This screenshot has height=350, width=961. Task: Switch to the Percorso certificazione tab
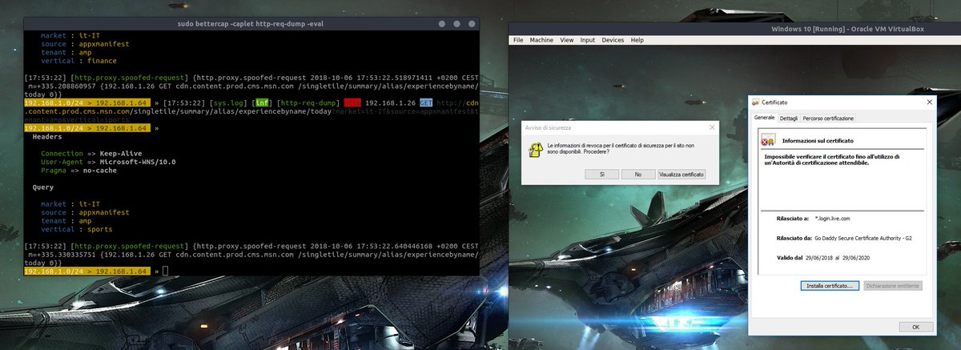click(x=828, y=118)
